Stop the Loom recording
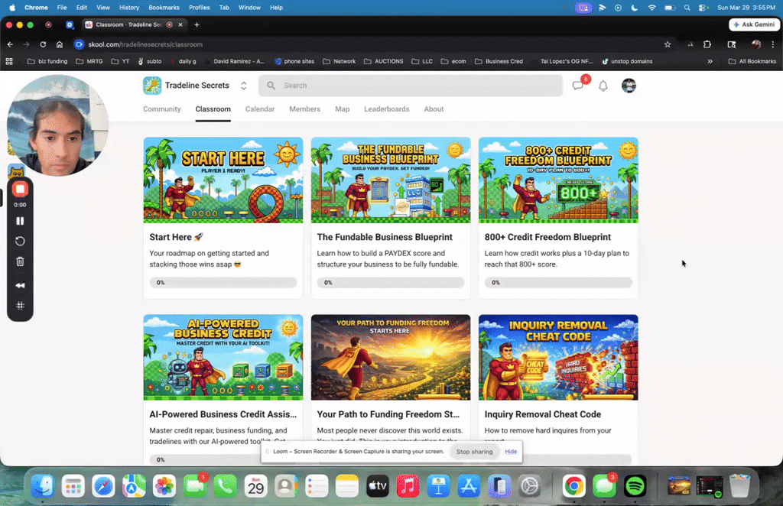This screenshot has width=783, height=506. pos(20,189)
